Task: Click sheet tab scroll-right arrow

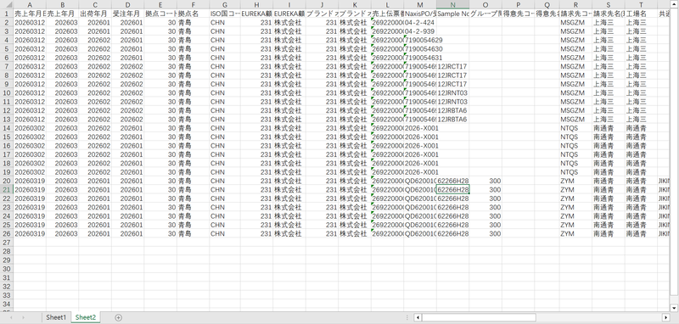Action: (x=23, y=317)
